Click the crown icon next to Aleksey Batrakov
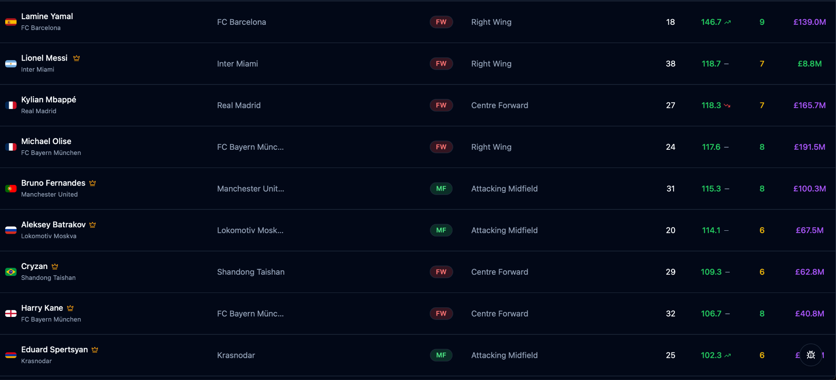836x380 pixels. [x=93, y=225]
